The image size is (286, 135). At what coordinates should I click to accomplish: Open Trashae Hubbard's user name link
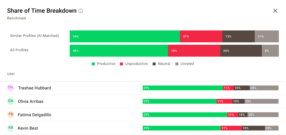[x=34, y=88]
